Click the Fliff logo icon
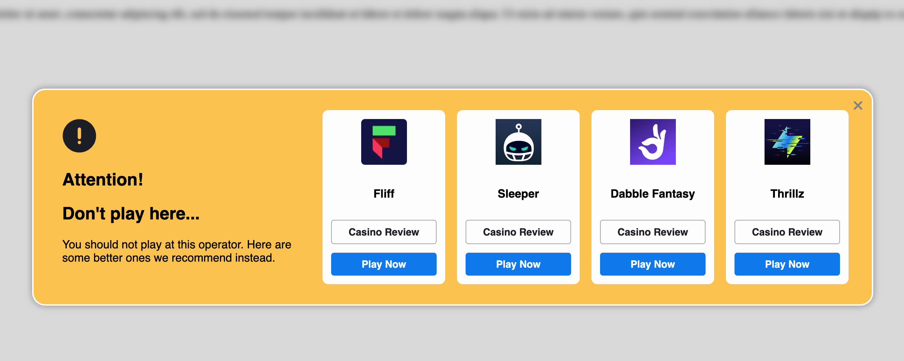Viewport: 904px width, 361px height. 384,142
